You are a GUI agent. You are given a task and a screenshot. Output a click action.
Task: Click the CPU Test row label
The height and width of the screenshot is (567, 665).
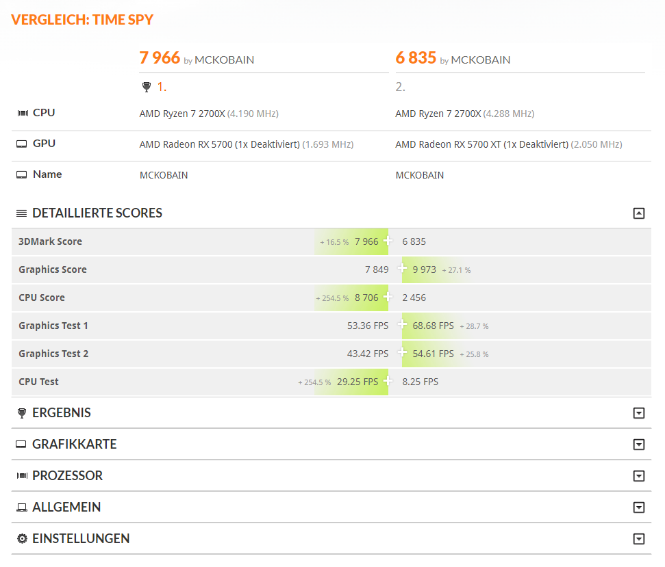tap(38, 382)
